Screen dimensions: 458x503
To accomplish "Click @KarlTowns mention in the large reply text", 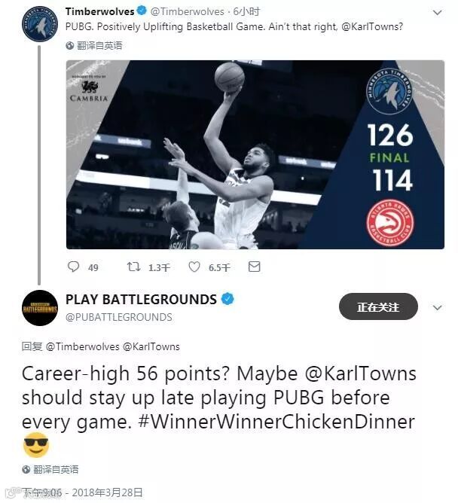I will (x=360, y=373).
